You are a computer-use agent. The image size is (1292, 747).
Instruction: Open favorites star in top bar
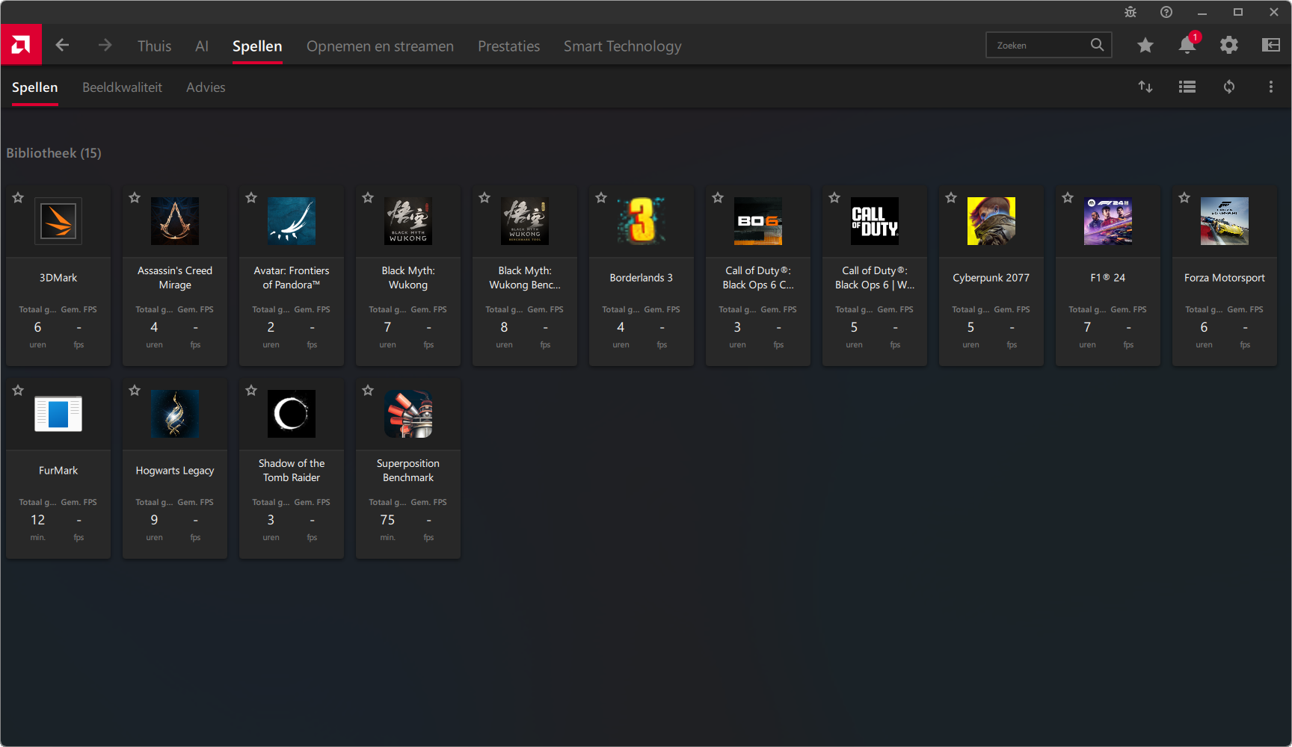(1145, 46)
